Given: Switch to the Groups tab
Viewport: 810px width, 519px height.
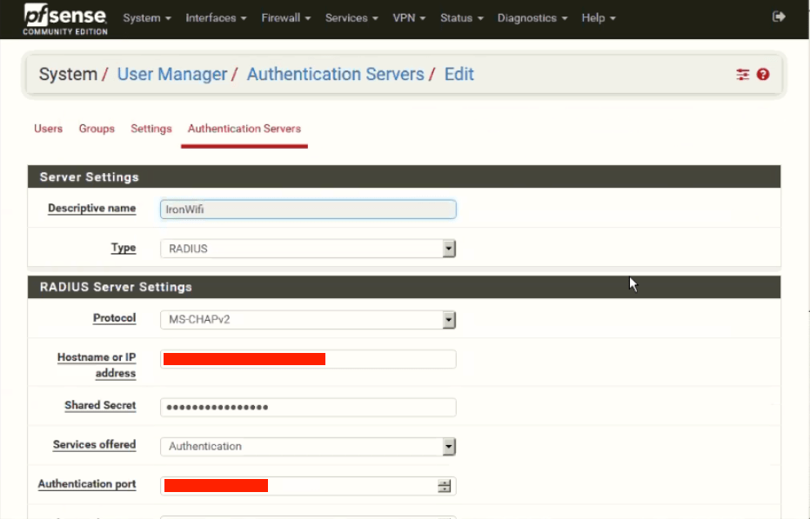Looking at the screenshot, I should [x=96, y=129].
